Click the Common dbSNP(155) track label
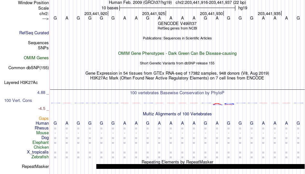 click(x=28, y=68)
